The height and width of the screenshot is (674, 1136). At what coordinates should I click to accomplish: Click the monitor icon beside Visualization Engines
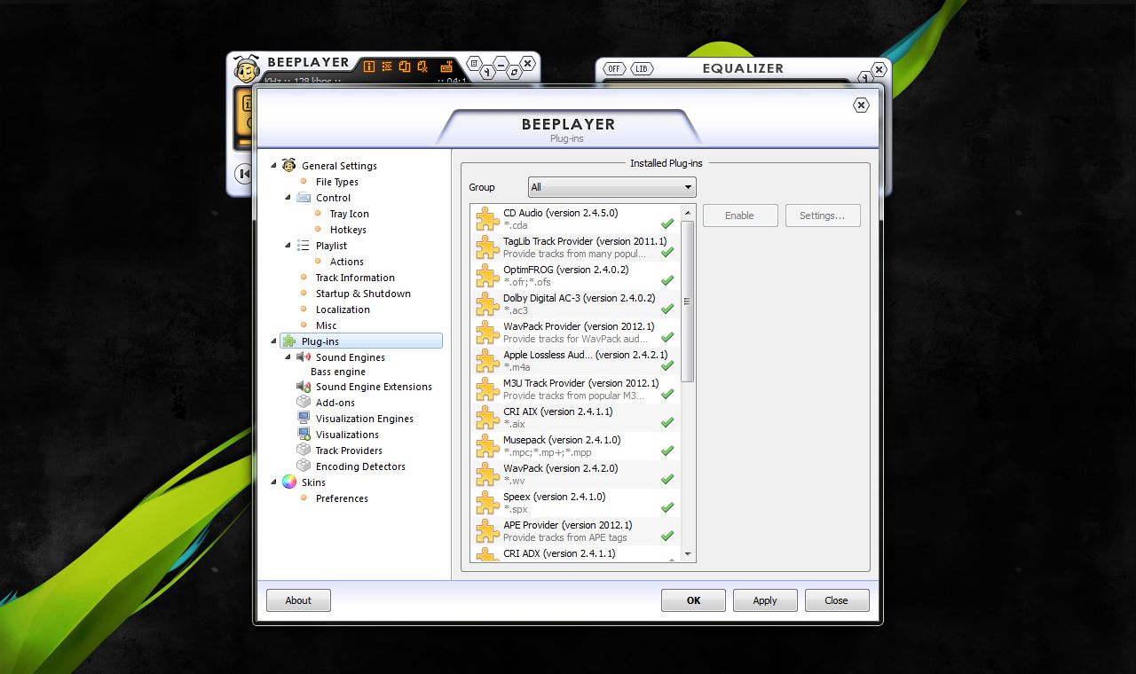tap(304, 418)
